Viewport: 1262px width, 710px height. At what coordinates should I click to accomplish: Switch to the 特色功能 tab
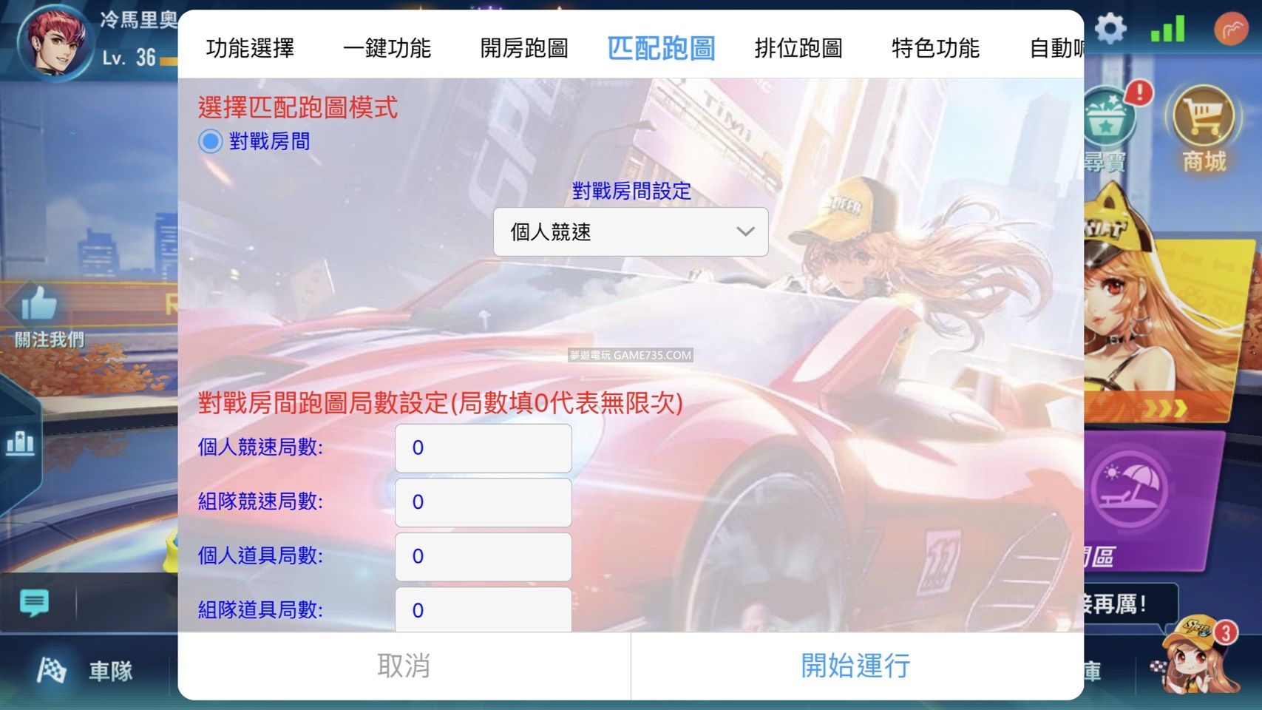[937, 48]
